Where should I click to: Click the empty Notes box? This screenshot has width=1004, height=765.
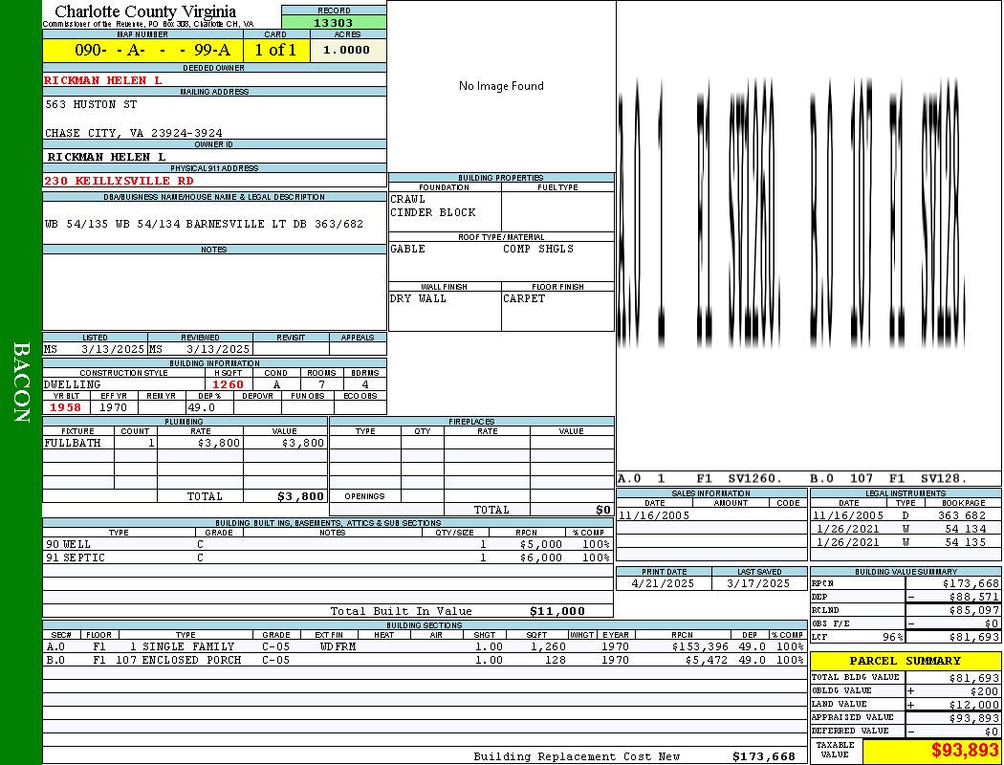(x=214, y=292)
